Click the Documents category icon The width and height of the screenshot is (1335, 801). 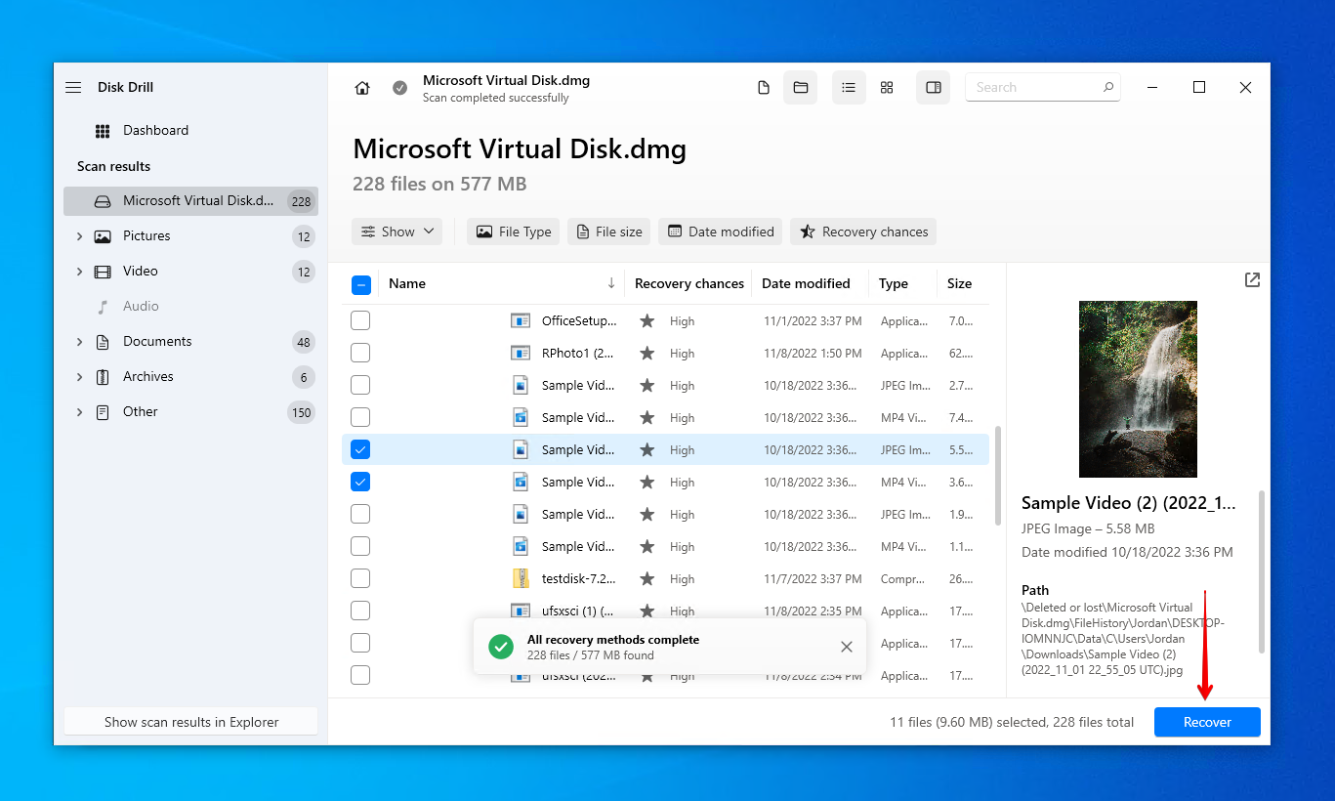click(x=103, y=342)
